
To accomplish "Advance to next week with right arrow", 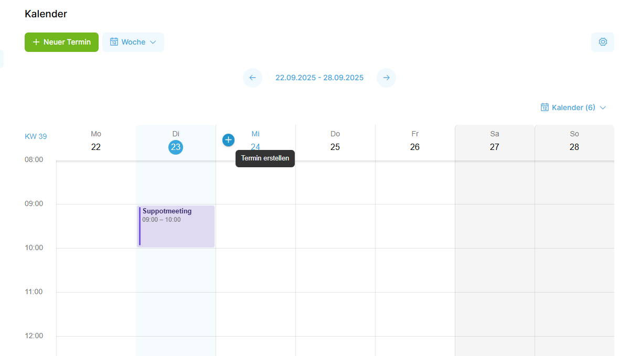I will coord(387,78).
